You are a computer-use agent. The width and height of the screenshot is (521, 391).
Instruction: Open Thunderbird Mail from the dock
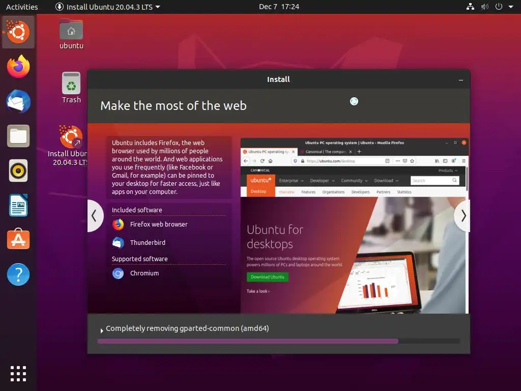point(18,101)
